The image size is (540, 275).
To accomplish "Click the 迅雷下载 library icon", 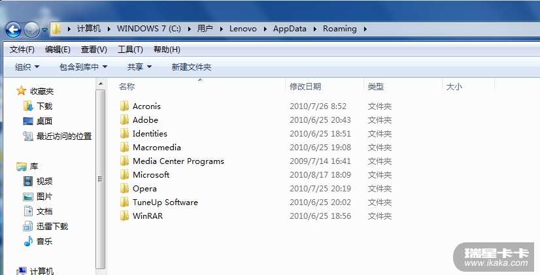I will (x=28, y=226).
